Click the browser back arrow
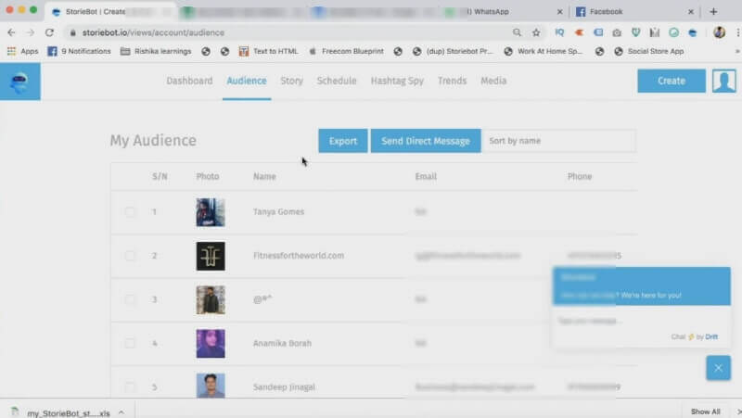742x418 pixels. (x=11, y=32)
